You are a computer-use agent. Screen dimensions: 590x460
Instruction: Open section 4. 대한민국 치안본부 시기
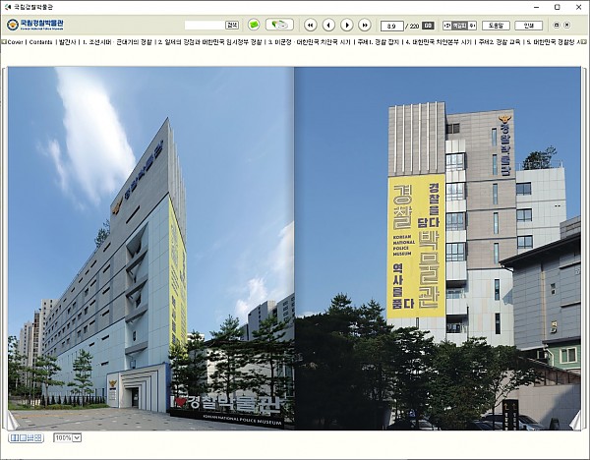[439, 42]
